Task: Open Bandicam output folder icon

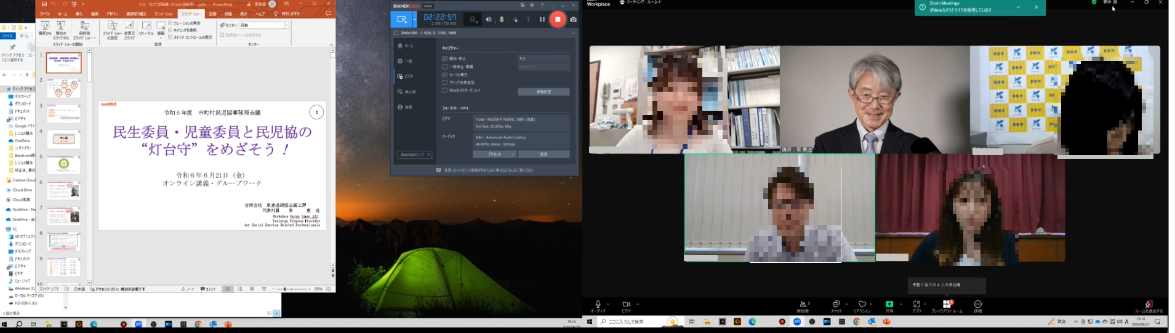Action: [523, 6]
